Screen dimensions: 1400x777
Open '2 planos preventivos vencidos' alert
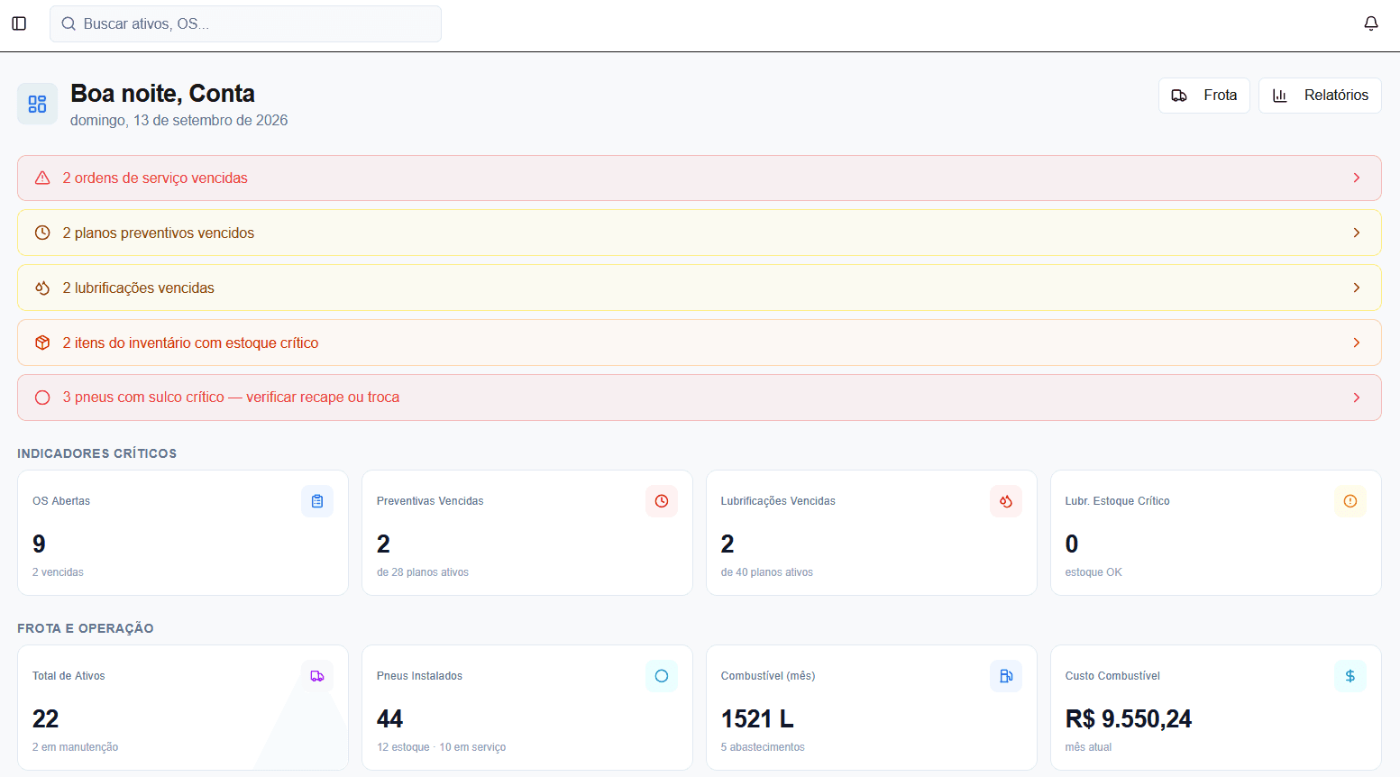point(700,233)
